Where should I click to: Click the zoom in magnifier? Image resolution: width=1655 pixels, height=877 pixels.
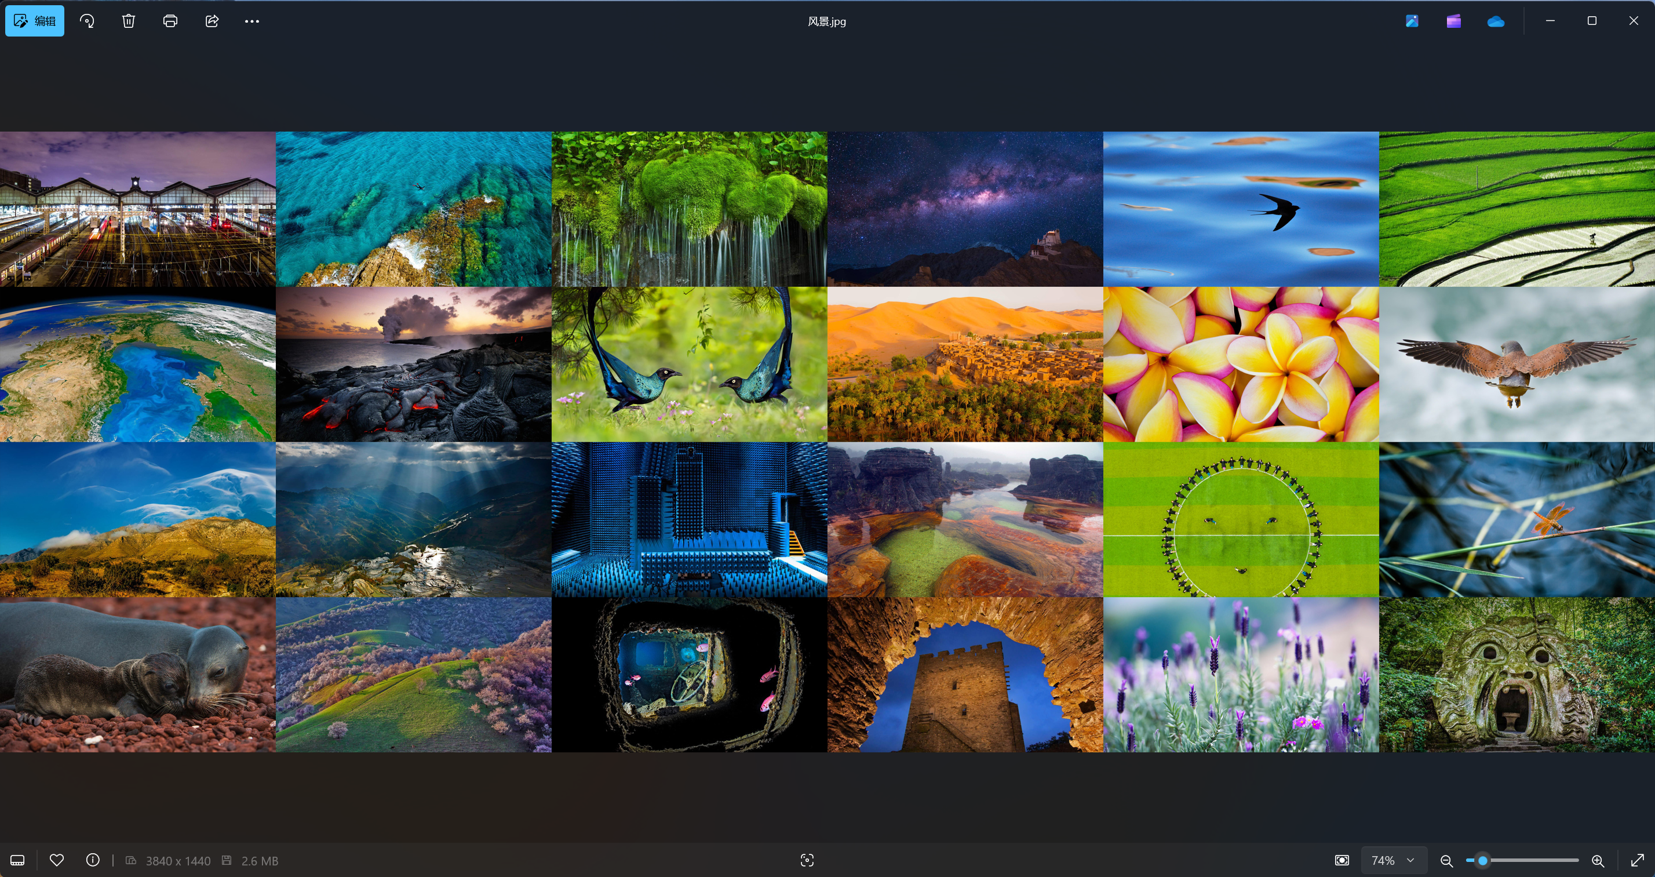(x=1597, y=860)
